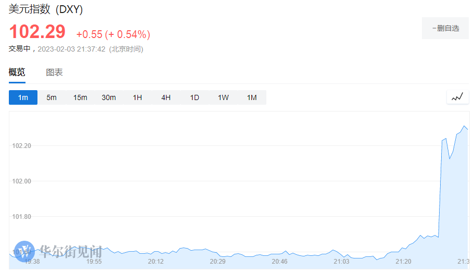Select the 1M monthly chart

[x=252, y=97]
